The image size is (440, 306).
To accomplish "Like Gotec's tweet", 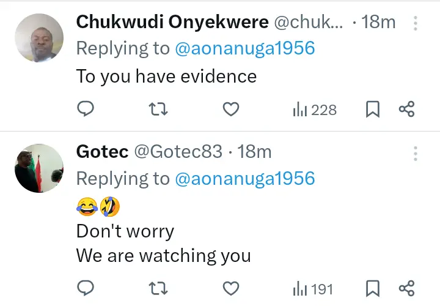I will 230,288.
